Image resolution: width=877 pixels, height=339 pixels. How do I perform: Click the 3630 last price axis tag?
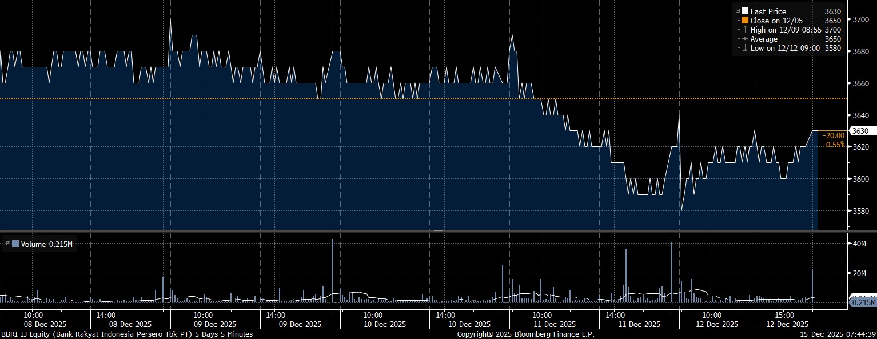tap(860, 131)
